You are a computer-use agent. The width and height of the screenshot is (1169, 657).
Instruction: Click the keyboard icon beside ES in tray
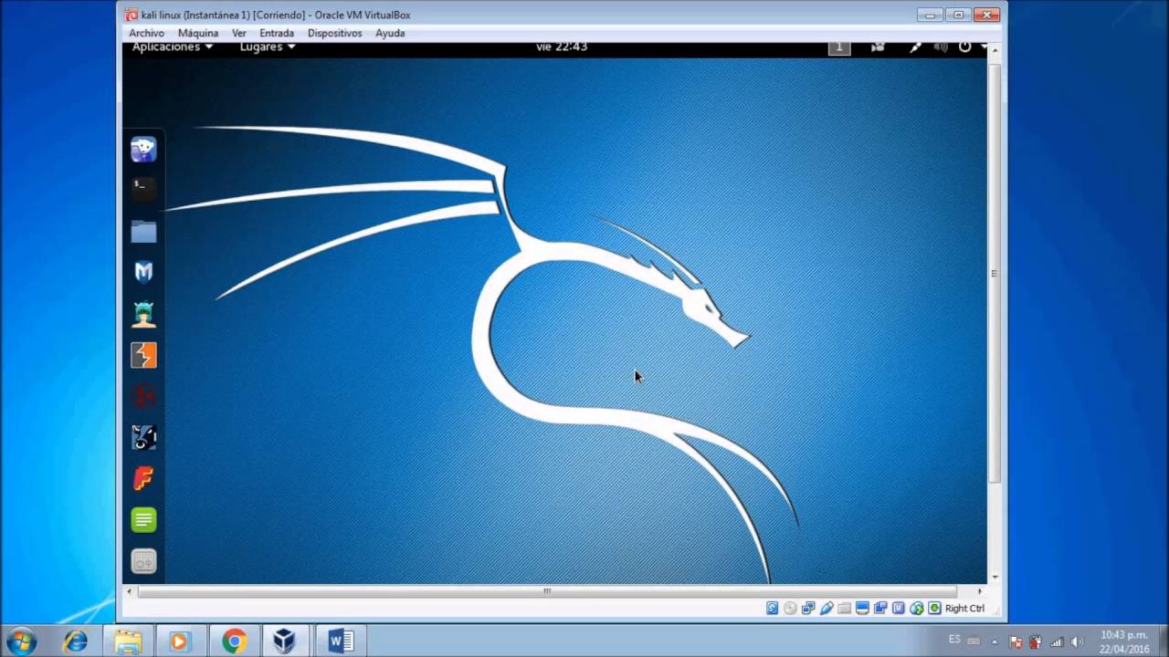[x=974, y=641]
